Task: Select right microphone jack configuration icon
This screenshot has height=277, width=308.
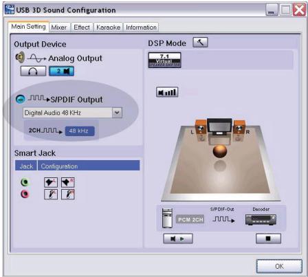Action: tap(68, 195)
